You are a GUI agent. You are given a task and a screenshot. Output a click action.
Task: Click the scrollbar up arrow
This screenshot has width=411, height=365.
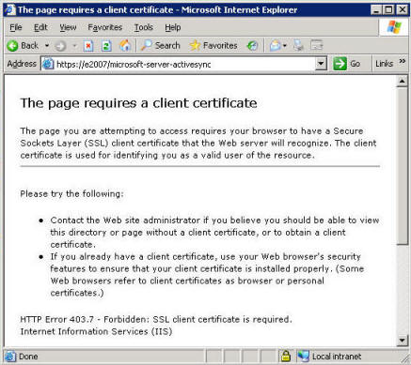(x=402, y=82)
